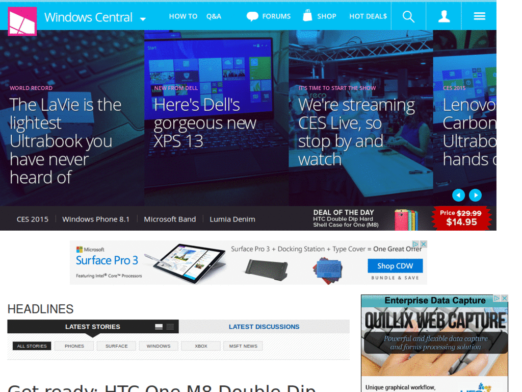Click the user account icon

point(444,16)
